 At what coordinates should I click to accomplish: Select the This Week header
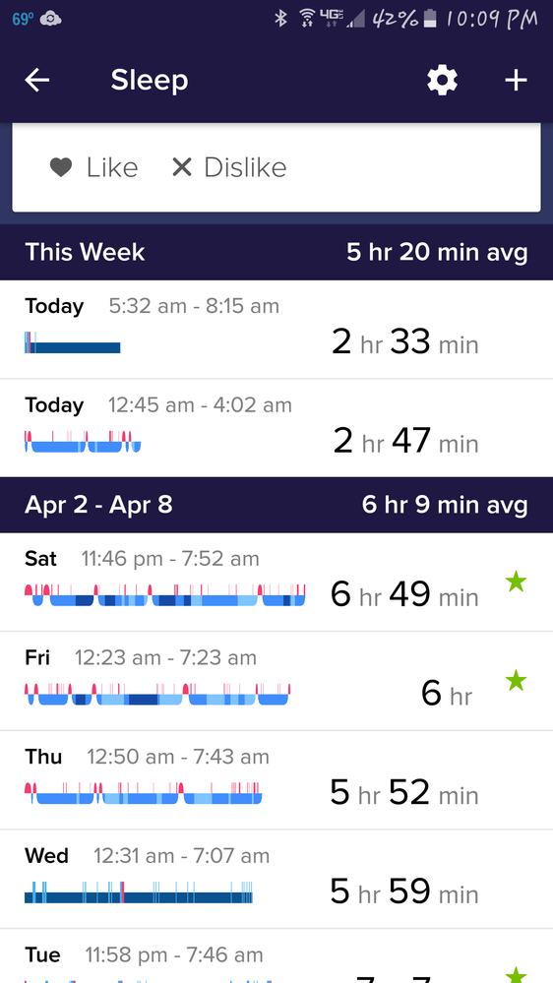coord(276,253)
